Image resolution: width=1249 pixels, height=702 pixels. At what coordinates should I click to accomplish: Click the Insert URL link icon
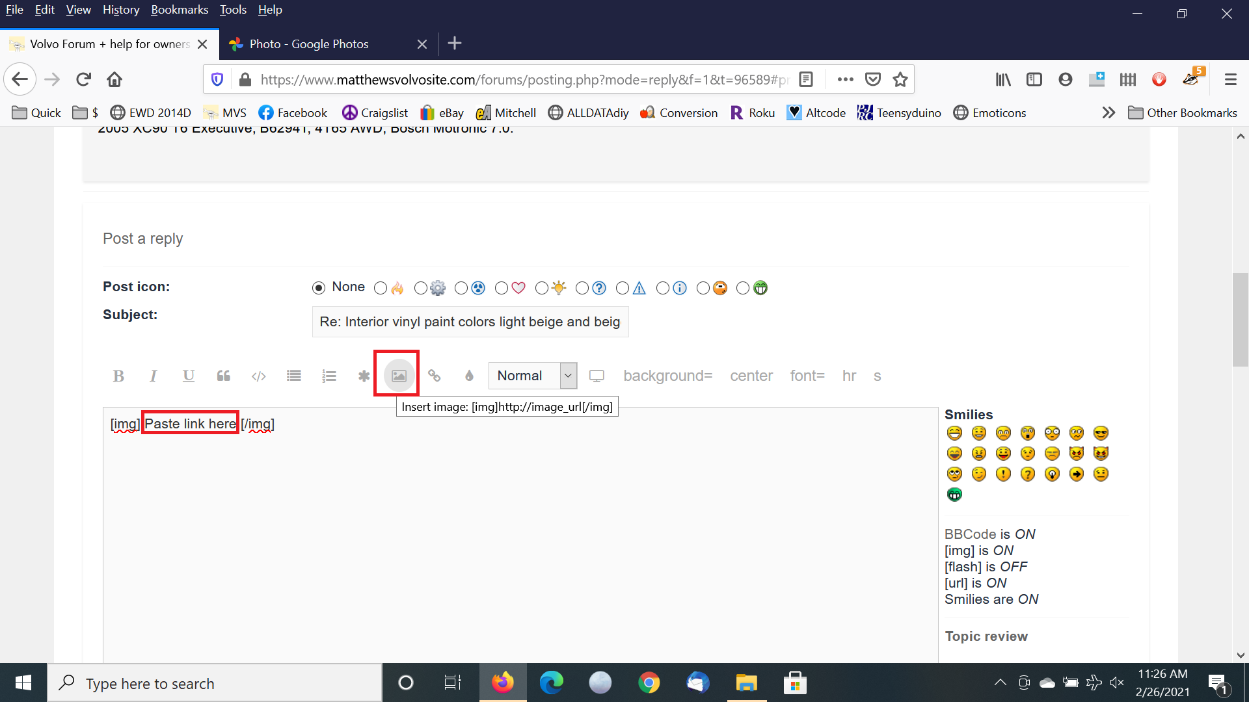(434, 376)
